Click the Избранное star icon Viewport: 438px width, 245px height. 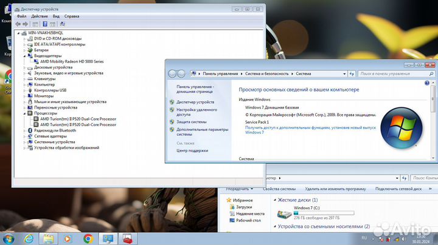[x=229, y=200]
